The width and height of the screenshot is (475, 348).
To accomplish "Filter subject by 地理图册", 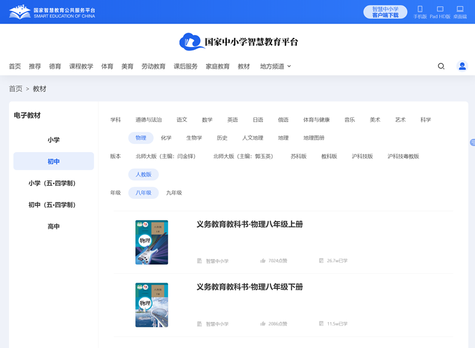I will [x=314, y=138].
